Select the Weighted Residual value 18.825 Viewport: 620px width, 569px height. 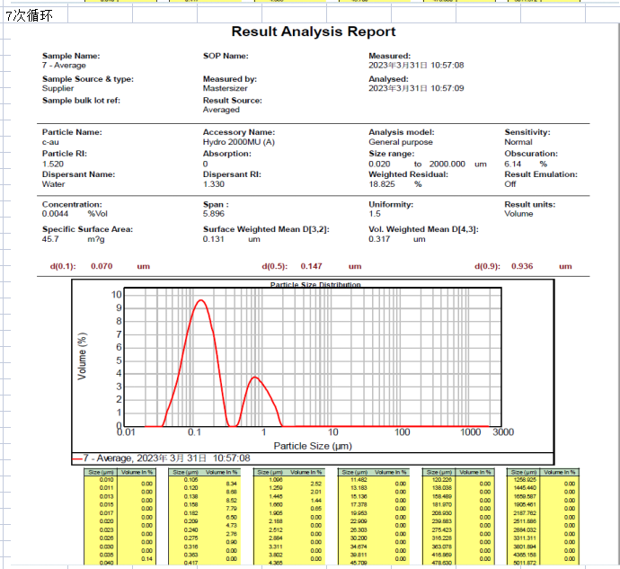(382, 184)
